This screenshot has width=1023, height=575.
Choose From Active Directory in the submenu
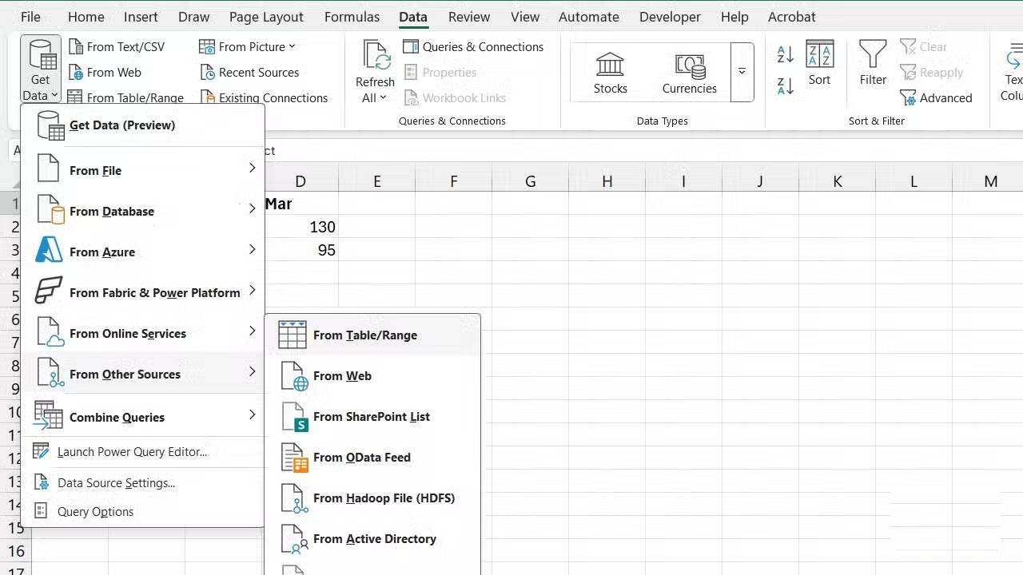click(372, 539)
